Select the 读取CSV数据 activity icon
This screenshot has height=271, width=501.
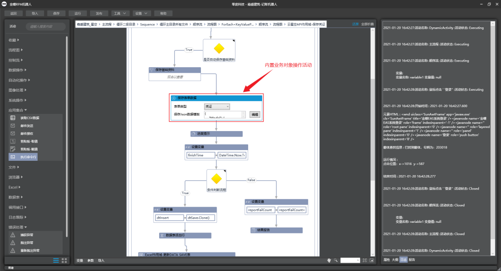(13, 118)
